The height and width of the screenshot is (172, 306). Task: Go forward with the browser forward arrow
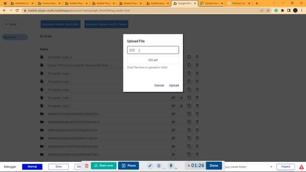click(11, 11)
